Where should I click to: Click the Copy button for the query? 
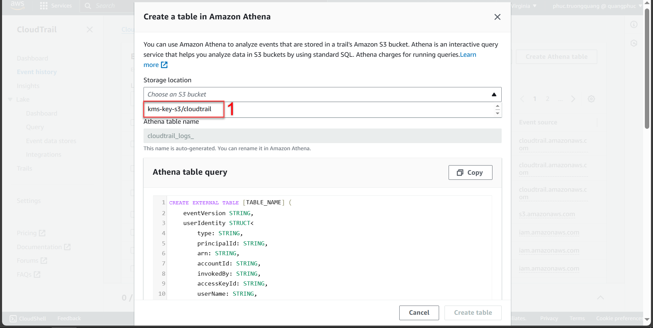[x=470, y=173]
